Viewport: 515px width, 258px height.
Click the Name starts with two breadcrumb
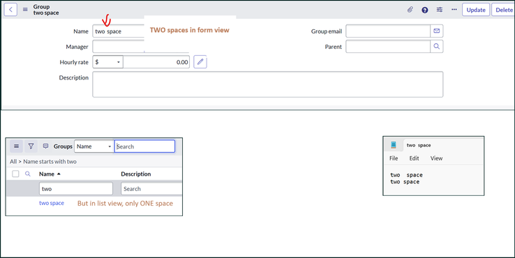coord(50,162)
